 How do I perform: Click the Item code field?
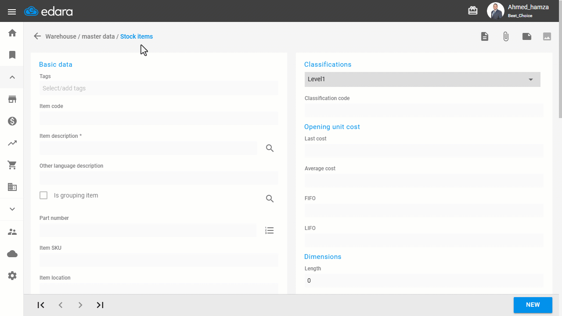(159, 118)
